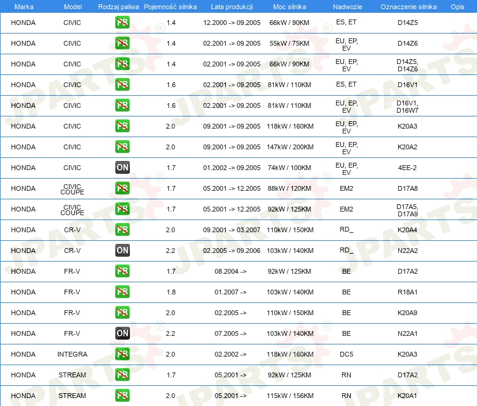Click the 110kW / 150KM cell in the CR-V row
Viewport: 477px width, 406px height.
coord(290,230)
